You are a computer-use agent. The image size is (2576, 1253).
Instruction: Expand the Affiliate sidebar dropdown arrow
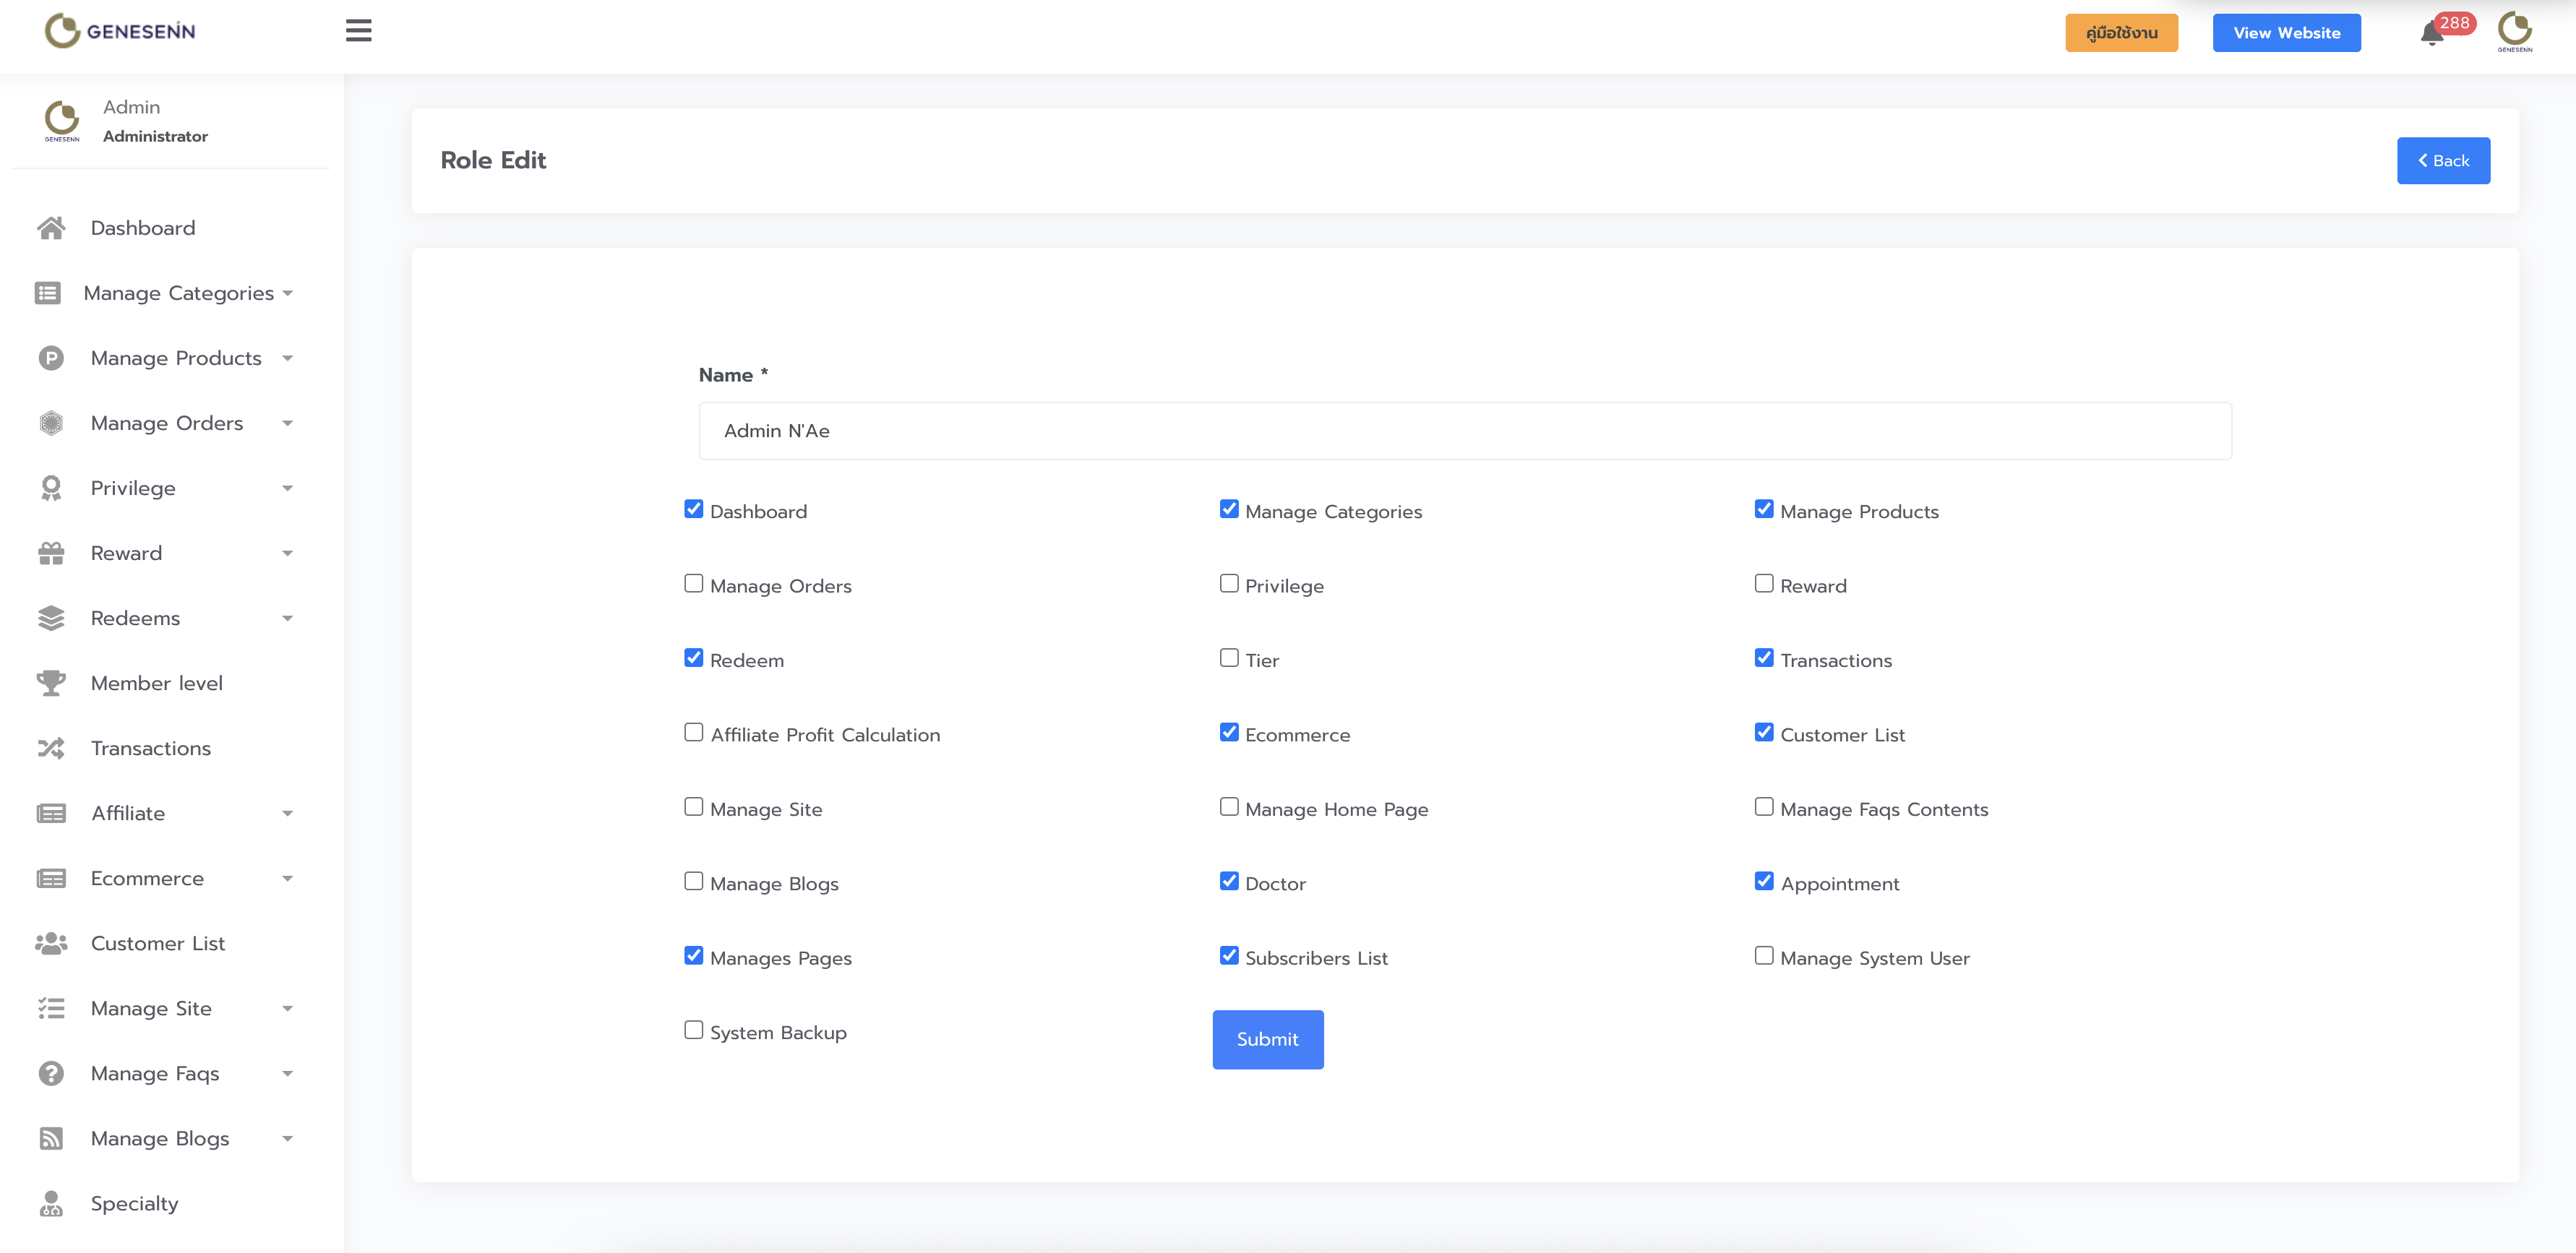(288, 814)
